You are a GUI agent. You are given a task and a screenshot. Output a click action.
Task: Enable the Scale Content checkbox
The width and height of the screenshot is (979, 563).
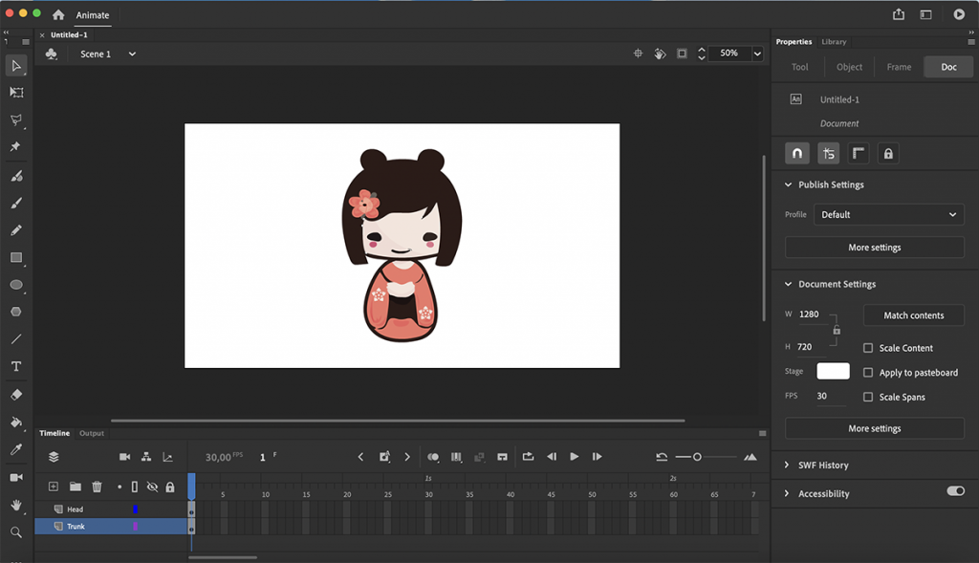pyautogui.click(x=868, y=348)
